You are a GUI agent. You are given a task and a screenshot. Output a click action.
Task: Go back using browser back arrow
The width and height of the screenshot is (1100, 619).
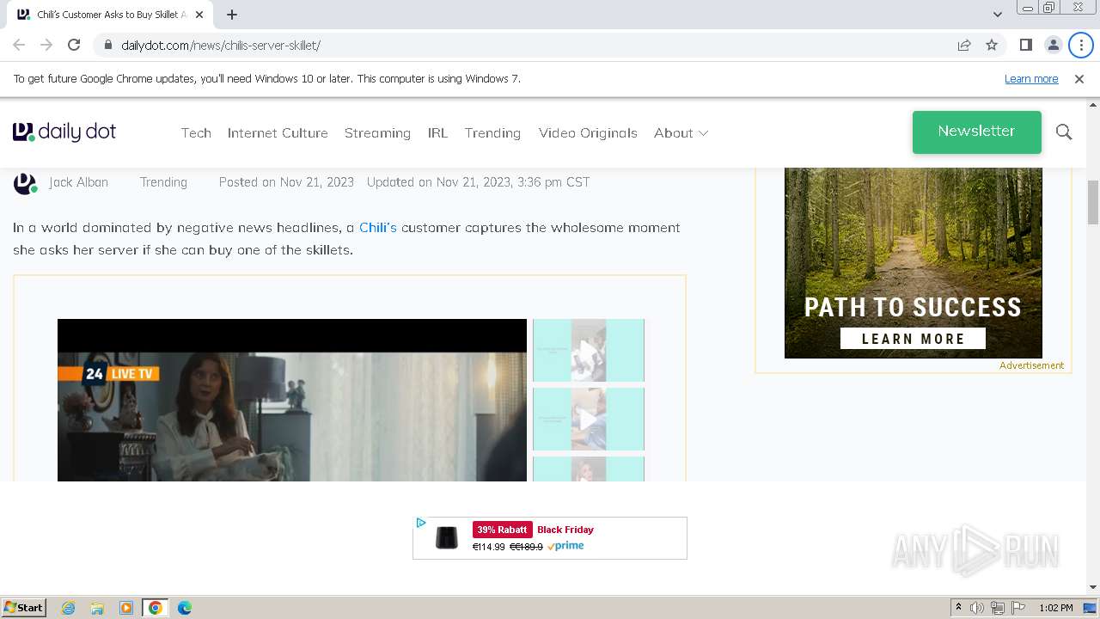pyautogui.click(x=19, y=45)
